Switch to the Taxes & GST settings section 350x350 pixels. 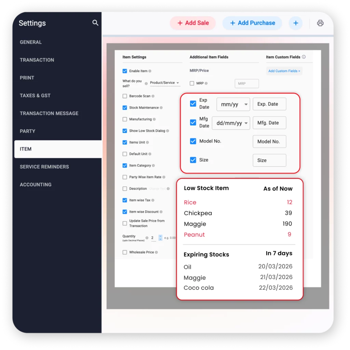point(35,95)
